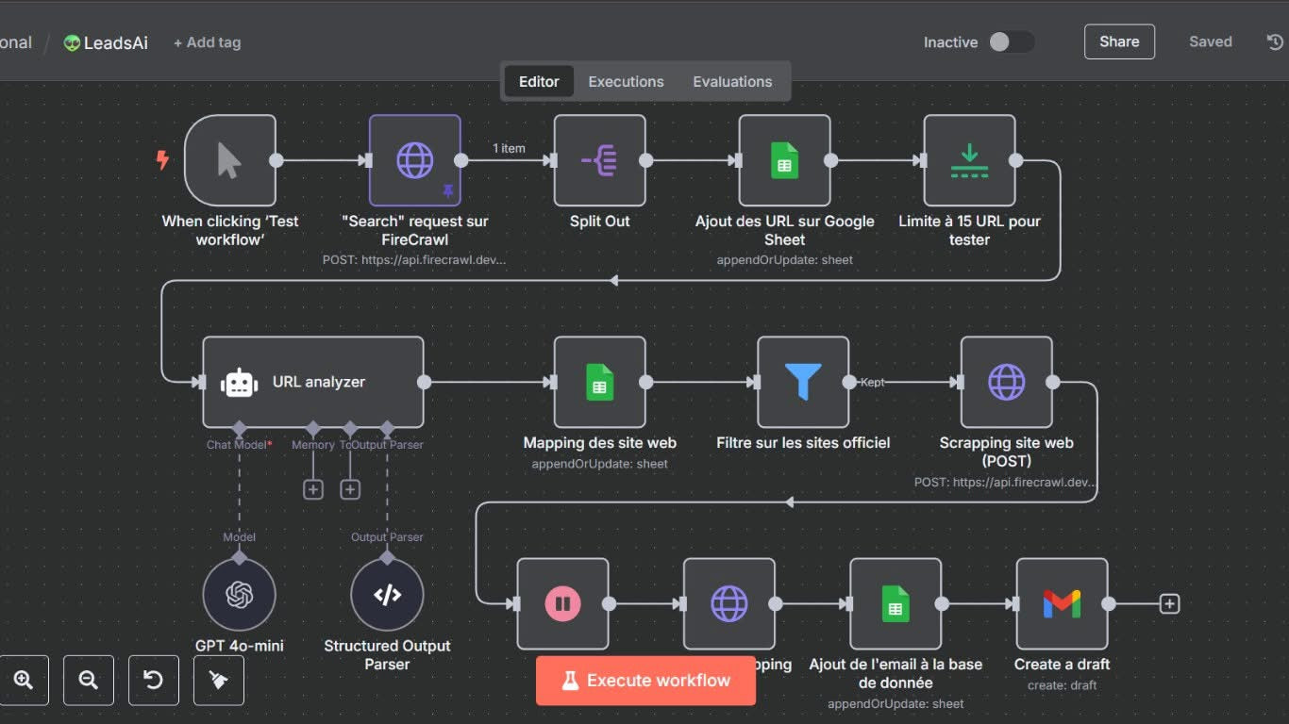Click the pinned data pin on FireCrawl node
Screen dimensions: 1289x724
coord(448,192)
